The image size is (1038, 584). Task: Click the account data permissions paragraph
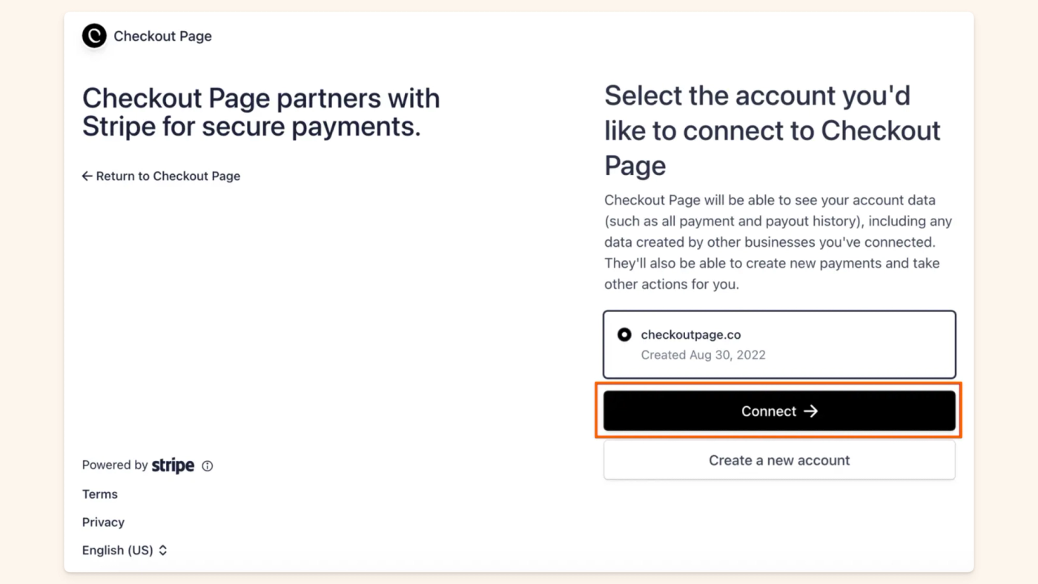pyautogui.click(x=778, y=242)
